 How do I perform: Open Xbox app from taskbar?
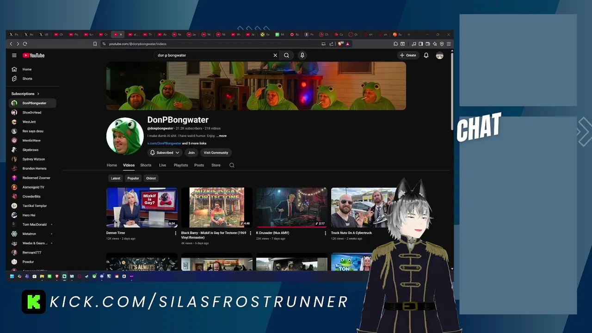tap(94, 276)
